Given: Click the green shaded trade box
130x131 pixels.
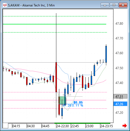Looking at the screenshot, I should tap(62, 100).
